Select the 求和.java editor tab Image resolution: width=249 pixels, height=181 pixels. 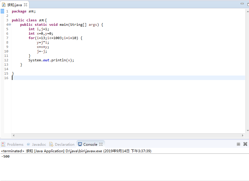14,5
